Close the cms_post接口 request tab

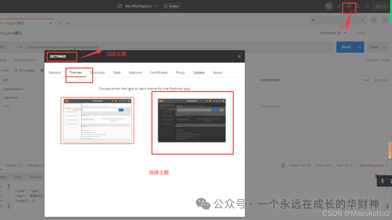tap(51, 23)
